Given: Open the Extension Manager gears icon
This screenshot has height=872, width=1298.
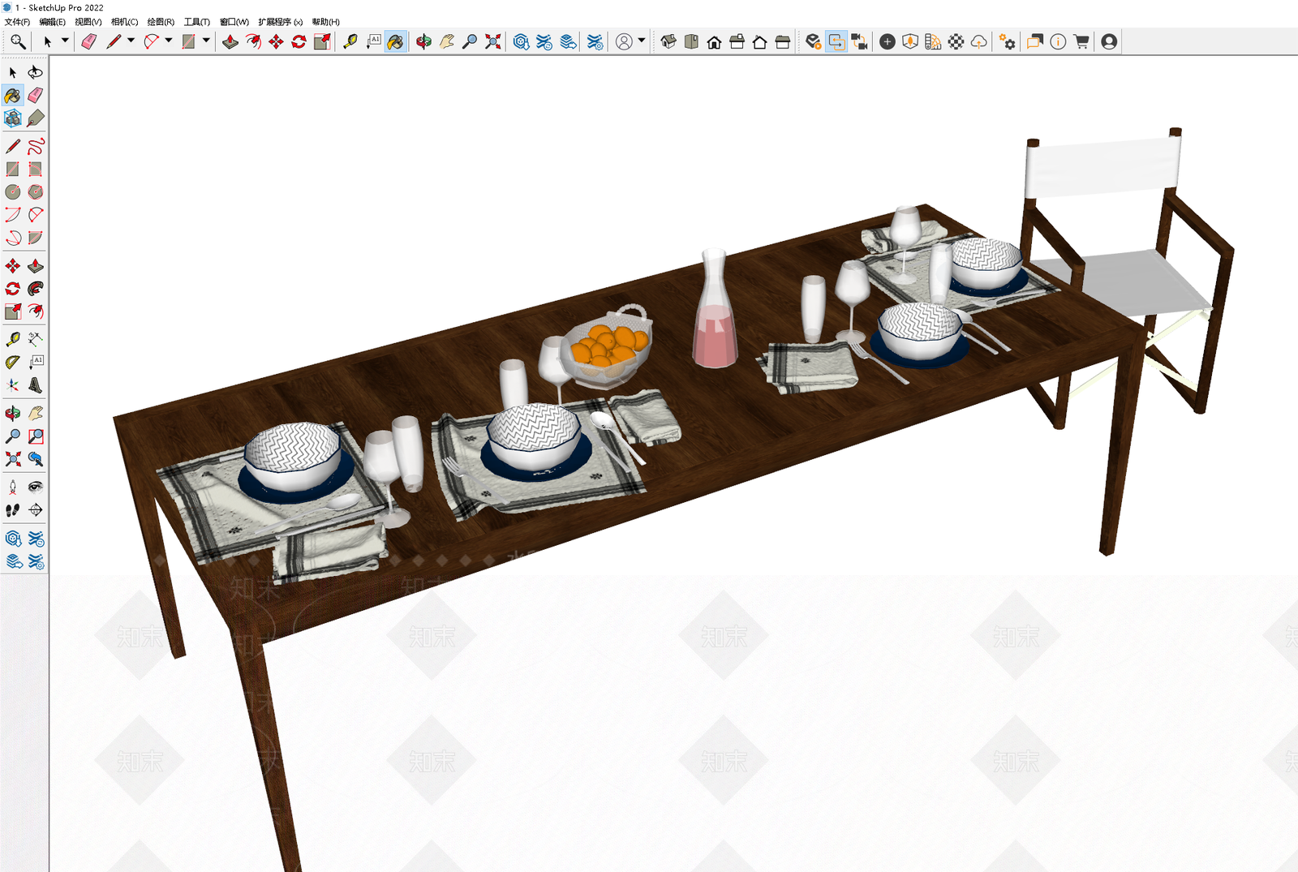Looking at the screenshot, I should (1007, 41).
